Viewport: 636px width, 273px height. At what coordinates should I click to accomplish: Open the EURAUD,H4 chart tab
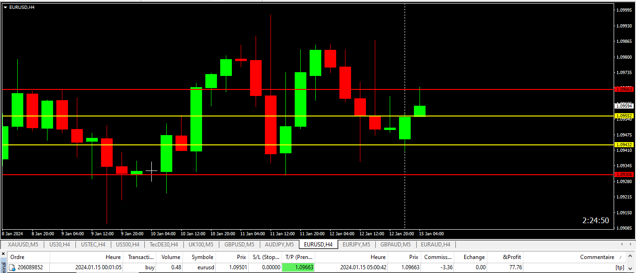coord(435,244)
